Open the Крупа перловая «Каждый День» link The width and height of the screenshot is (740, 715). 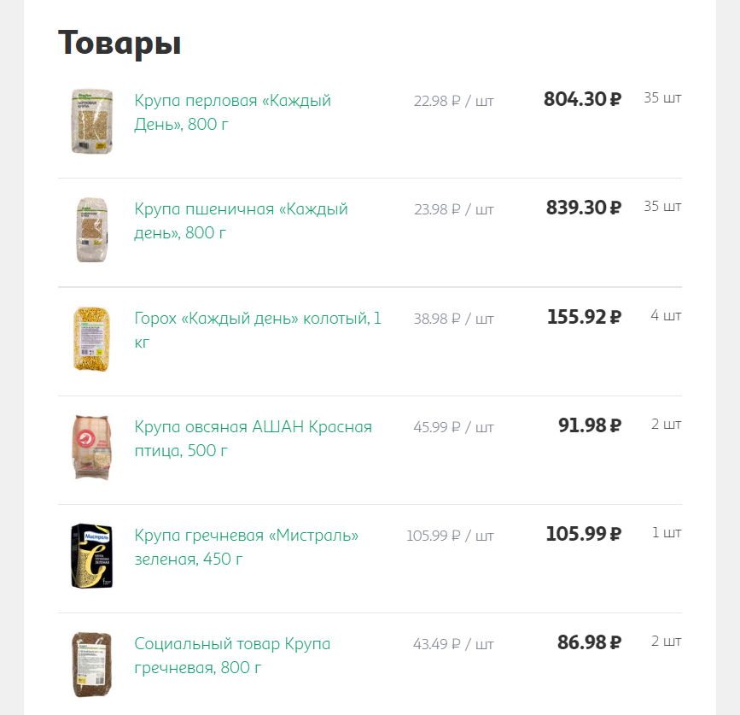point(232,112)
